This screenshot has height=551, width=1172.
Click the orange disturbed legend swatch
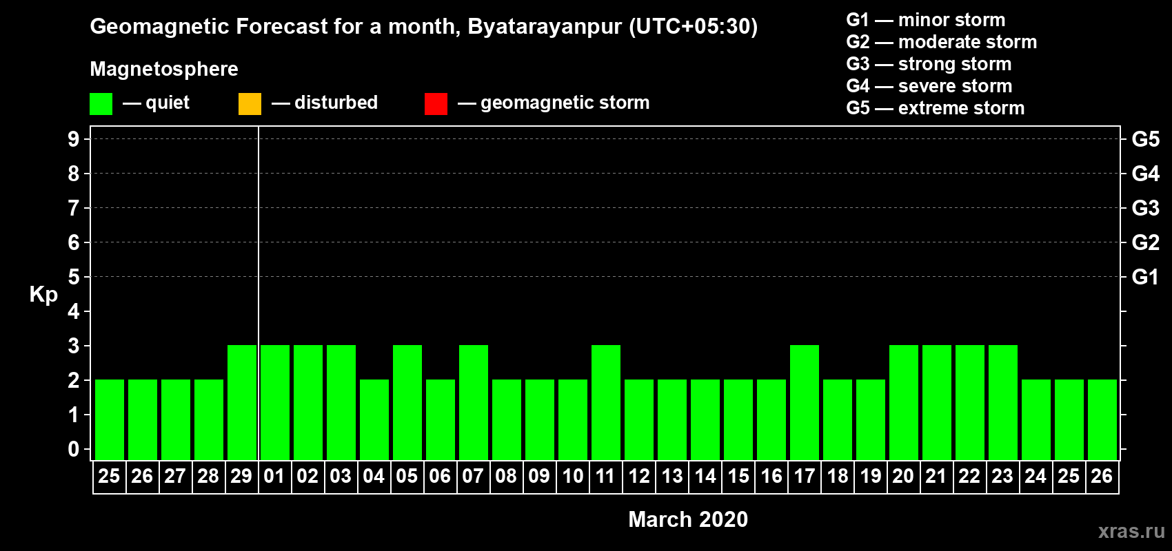[250, 104]
